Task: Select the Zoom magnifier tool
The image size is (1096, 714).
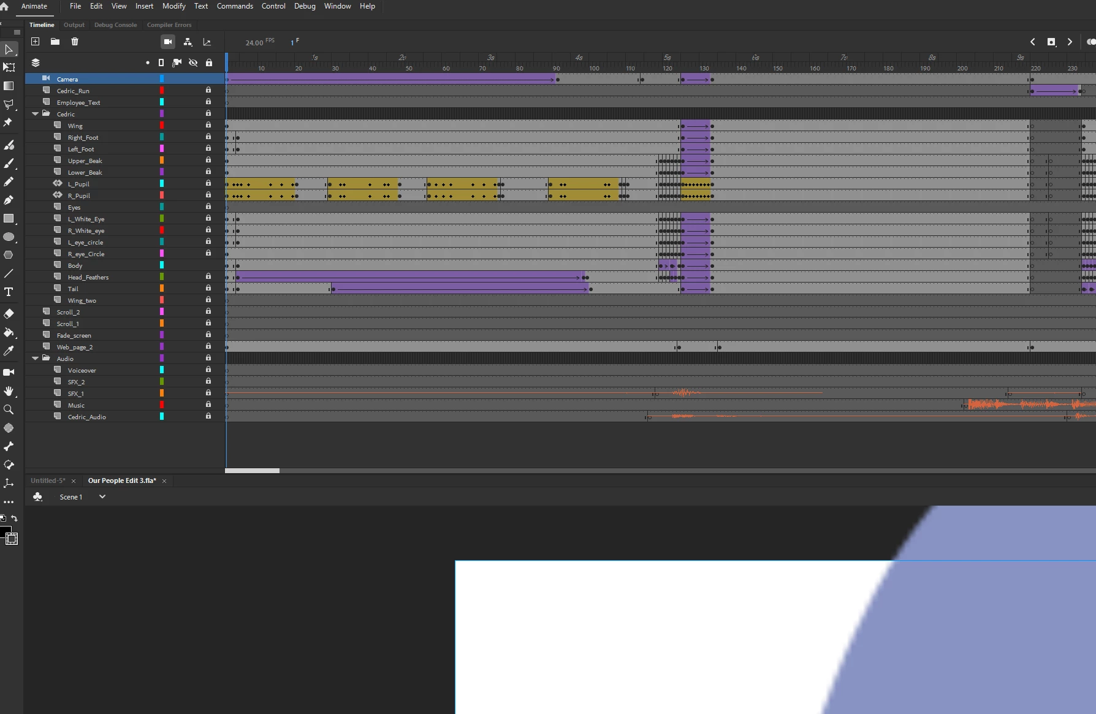Action: [x=9, y=409]
